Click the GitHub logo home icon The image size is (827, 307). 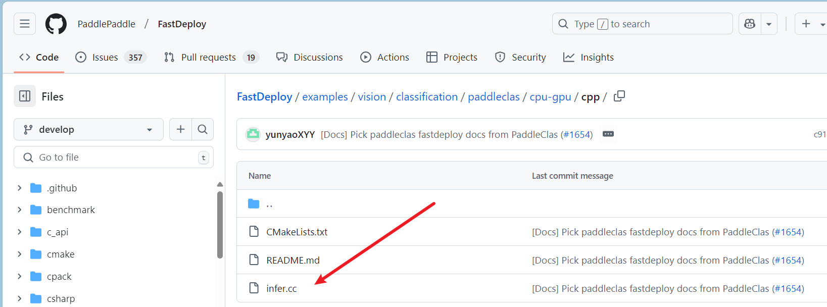tap(56, 24)
